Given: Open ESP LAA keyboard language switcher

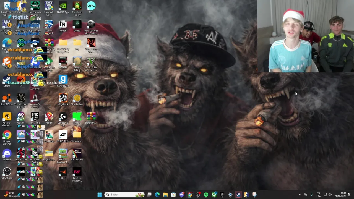Looking at the screenshot, I should pyautogui.click(x=319, y=195).
